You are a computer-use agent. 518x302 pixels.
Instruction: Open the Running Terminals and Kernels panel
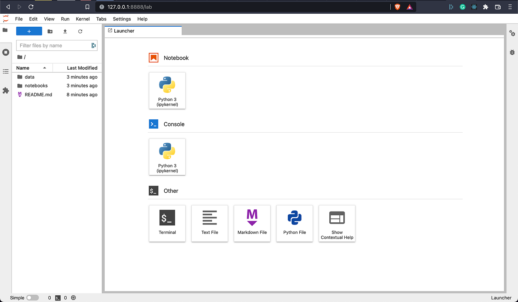pyautogui.click(x=6, y=52)
